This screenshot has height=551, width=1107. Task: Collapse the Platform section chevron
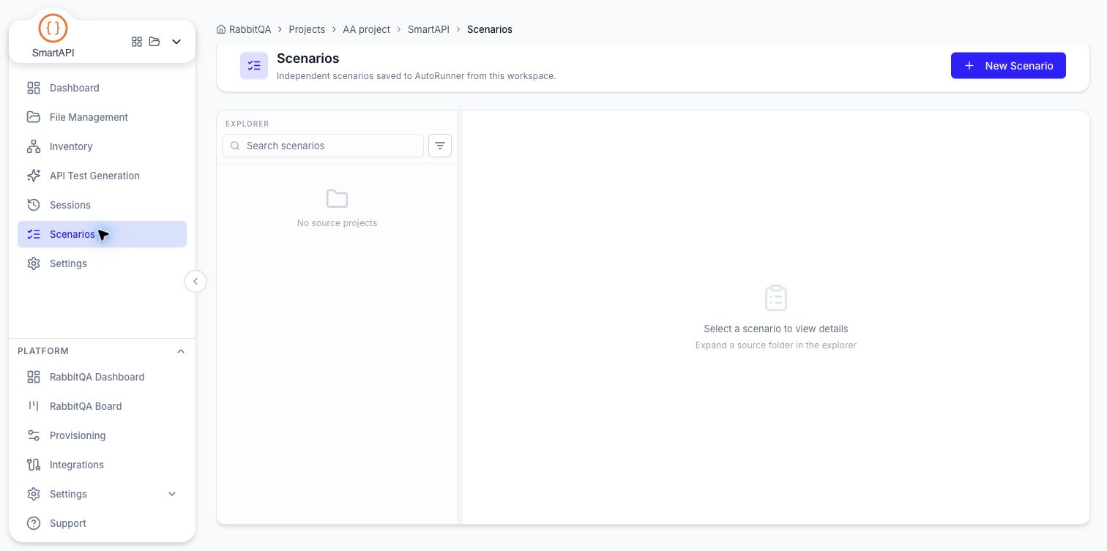point(181,351)
